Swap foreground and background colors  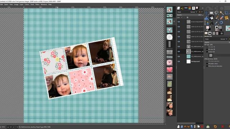click(x=210, y=27)
